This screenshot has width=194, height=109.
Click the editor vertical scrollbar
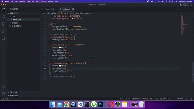click(193, 72)
